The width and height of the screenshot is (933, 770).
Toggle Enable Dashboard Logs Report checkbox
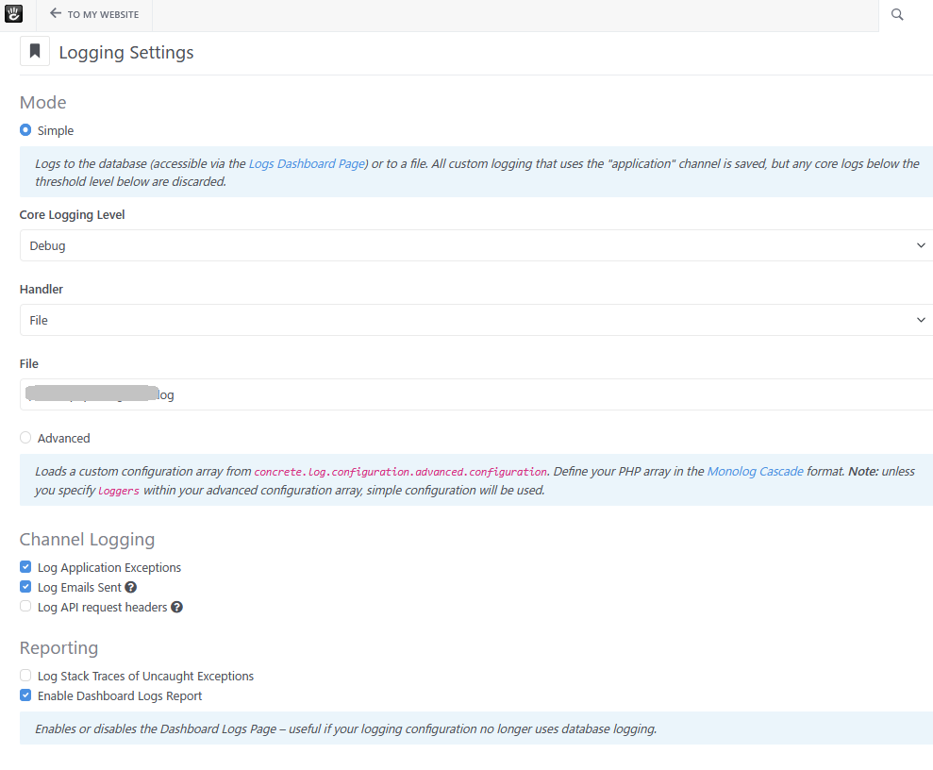tap(25, 695)
